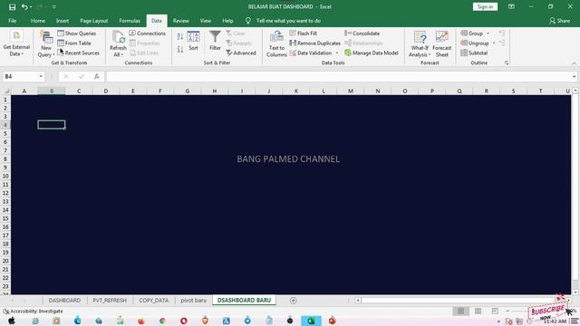Expand Data Validation dropdown arrow
The width and height of the screenshot is (580, 326).
tap(337, 53)
